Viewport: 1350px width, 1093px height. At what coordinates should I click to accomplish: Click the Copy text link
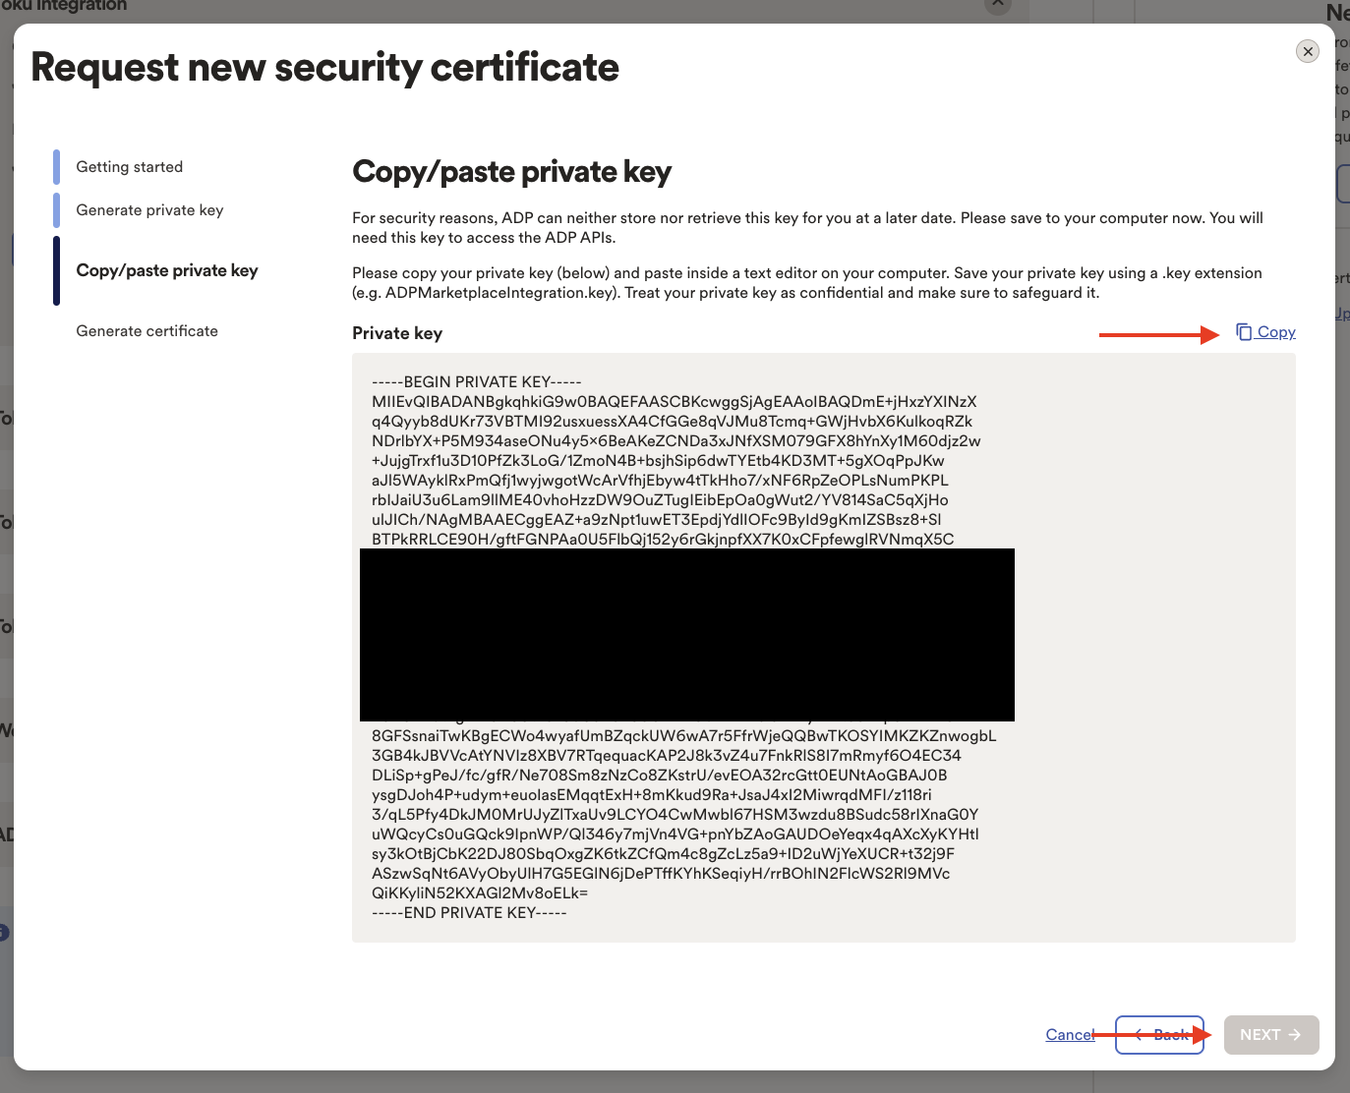click(1276, 332)
